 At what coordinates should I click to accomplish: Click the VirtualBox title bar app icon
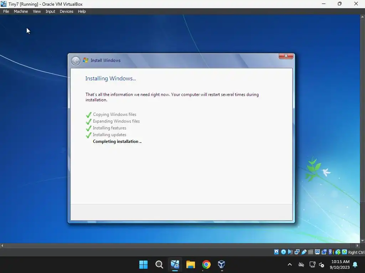pos(4,4)
